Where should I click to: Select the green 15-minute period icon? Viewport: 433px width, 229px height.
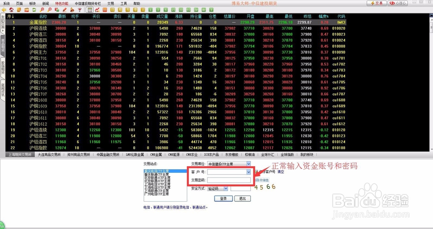coord(173,10)
